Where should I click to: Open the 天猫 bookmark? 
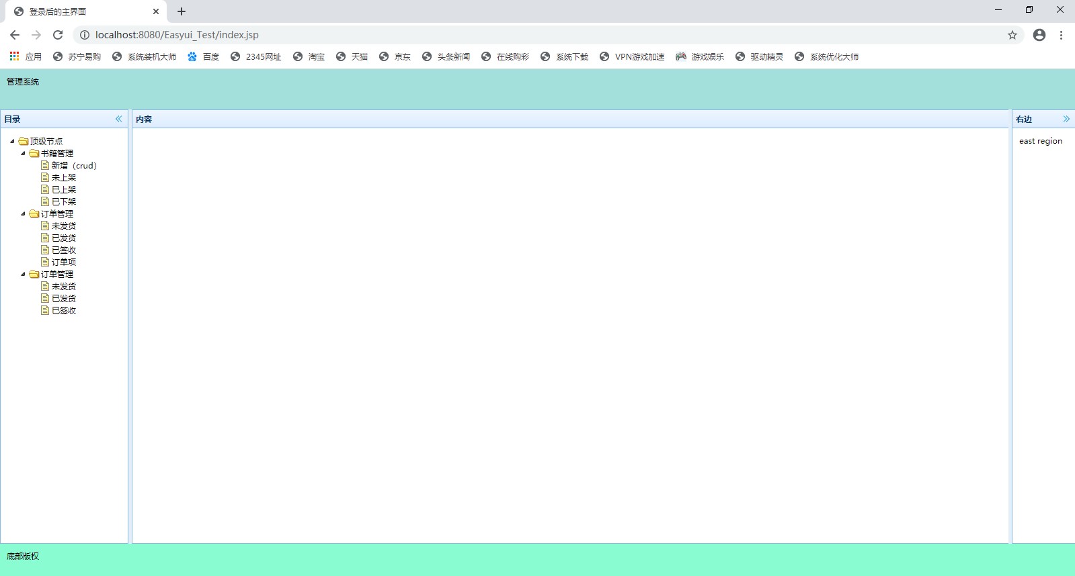click(x=352, y=56)
